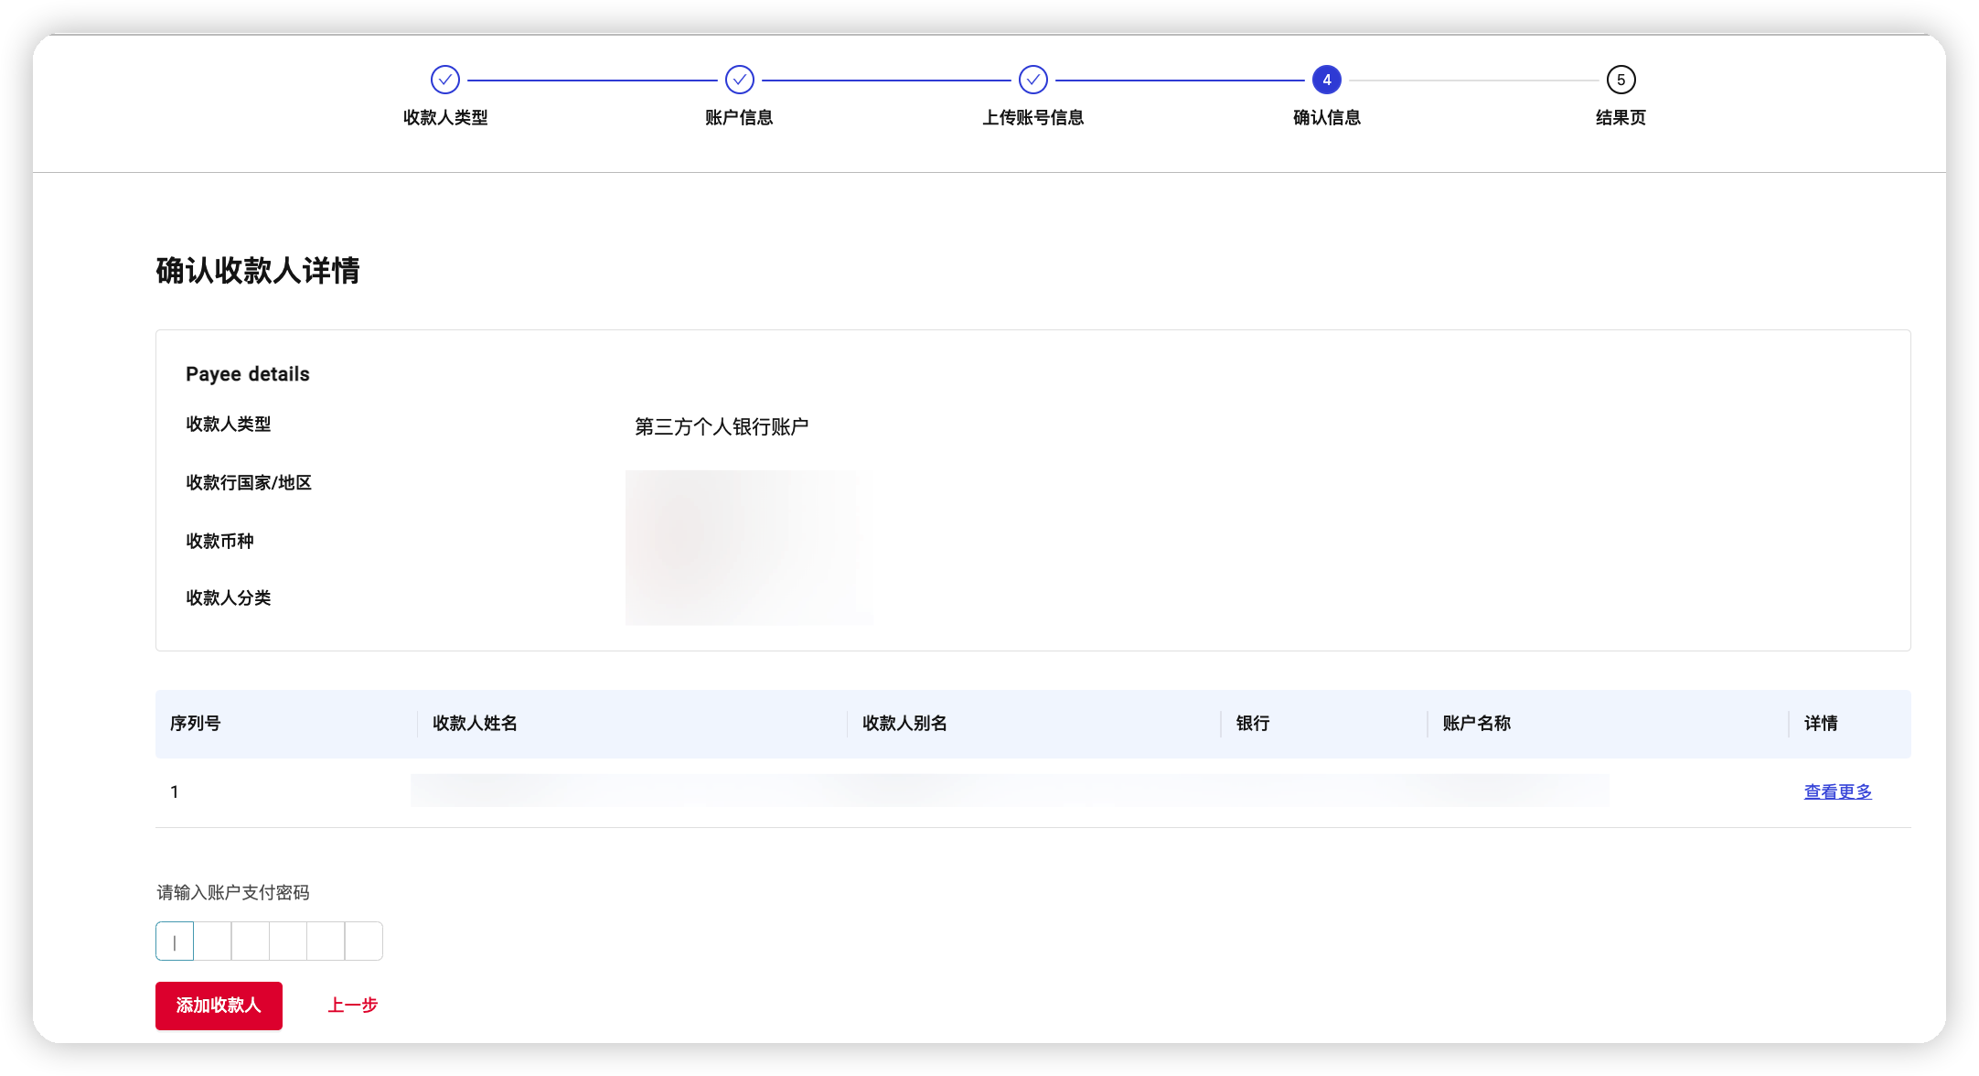Click the red 添加收款人 button
Image resolution: width=1979 pixels, height=1076 pixels.
click(x=219, y=1006)
